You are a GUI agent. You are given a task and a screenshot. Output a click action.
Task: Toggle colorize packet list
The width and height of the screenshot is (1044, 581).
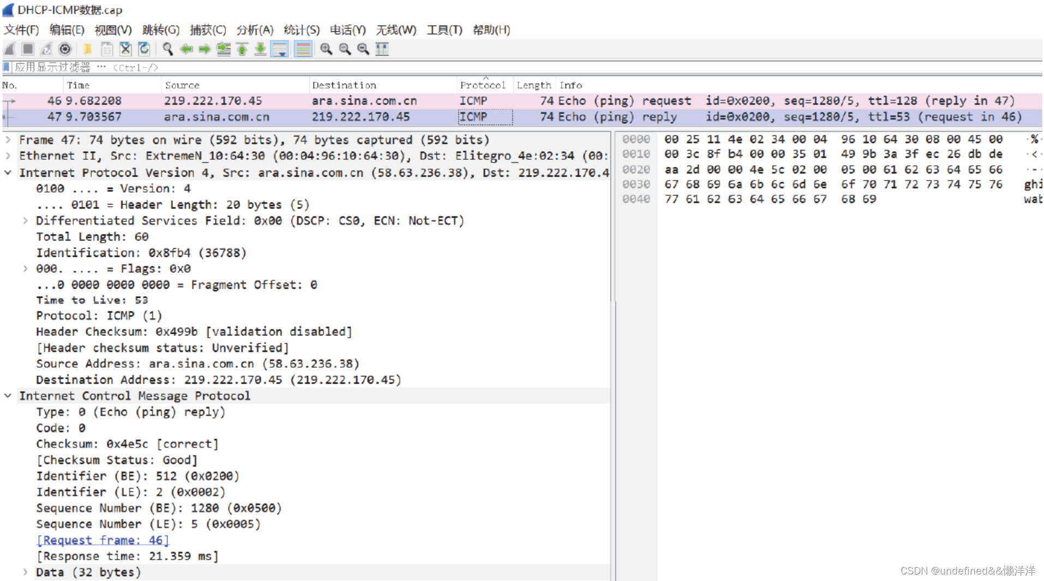click(x=303, y=50)
